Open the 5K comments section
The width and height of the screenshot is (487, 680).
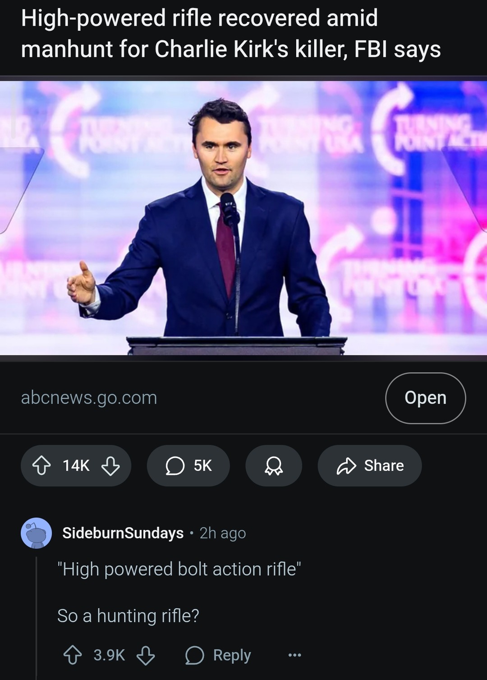(188, 465)
